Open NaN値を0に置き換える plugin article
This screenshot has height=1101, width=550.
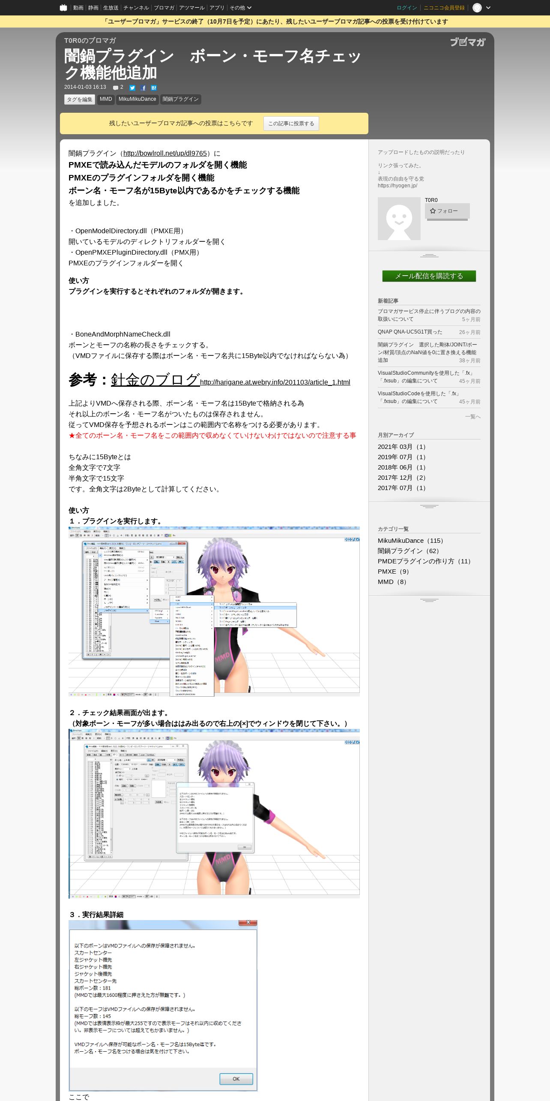(x=427, y=352)
